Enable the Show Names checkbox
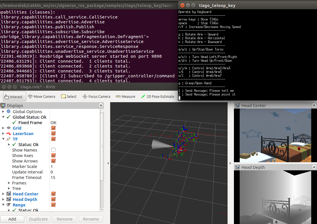 click(53, 150)
